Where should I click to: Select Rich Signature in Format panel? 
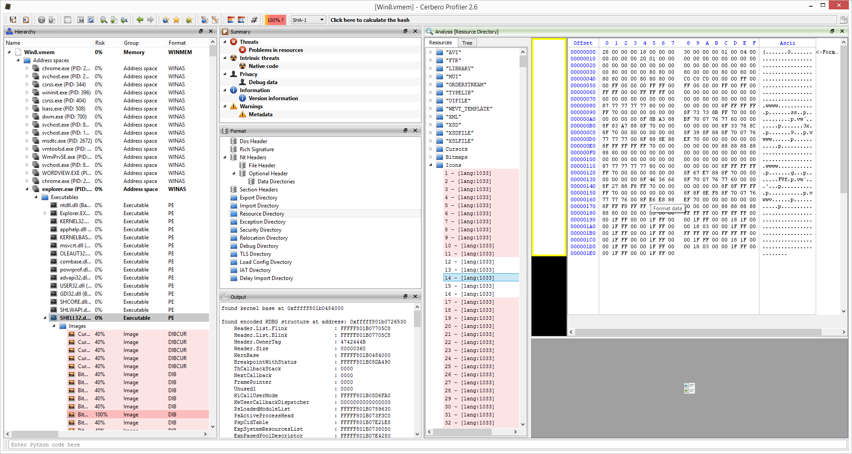(x=257, y=149)
